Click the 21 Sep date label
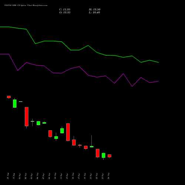The height and width of the screenshot is (185, 185). 91,176
